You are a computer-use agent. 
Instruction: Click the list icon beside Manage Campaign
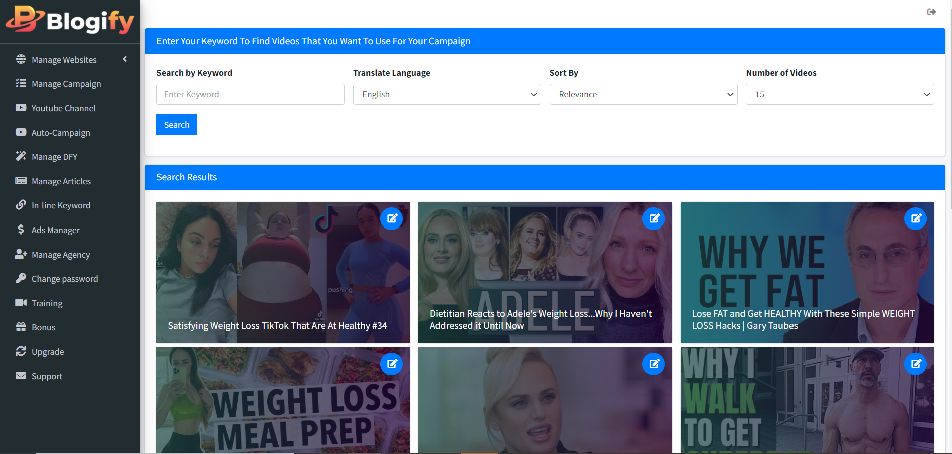coord(21,83)
